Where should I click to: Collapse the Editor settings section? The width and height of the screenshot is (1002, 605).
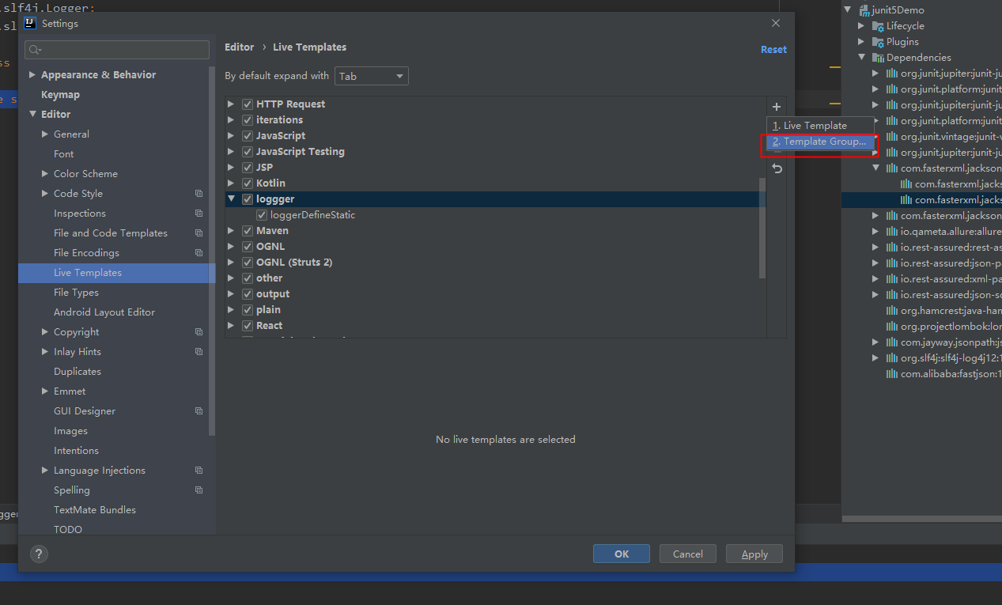point(32,115)
